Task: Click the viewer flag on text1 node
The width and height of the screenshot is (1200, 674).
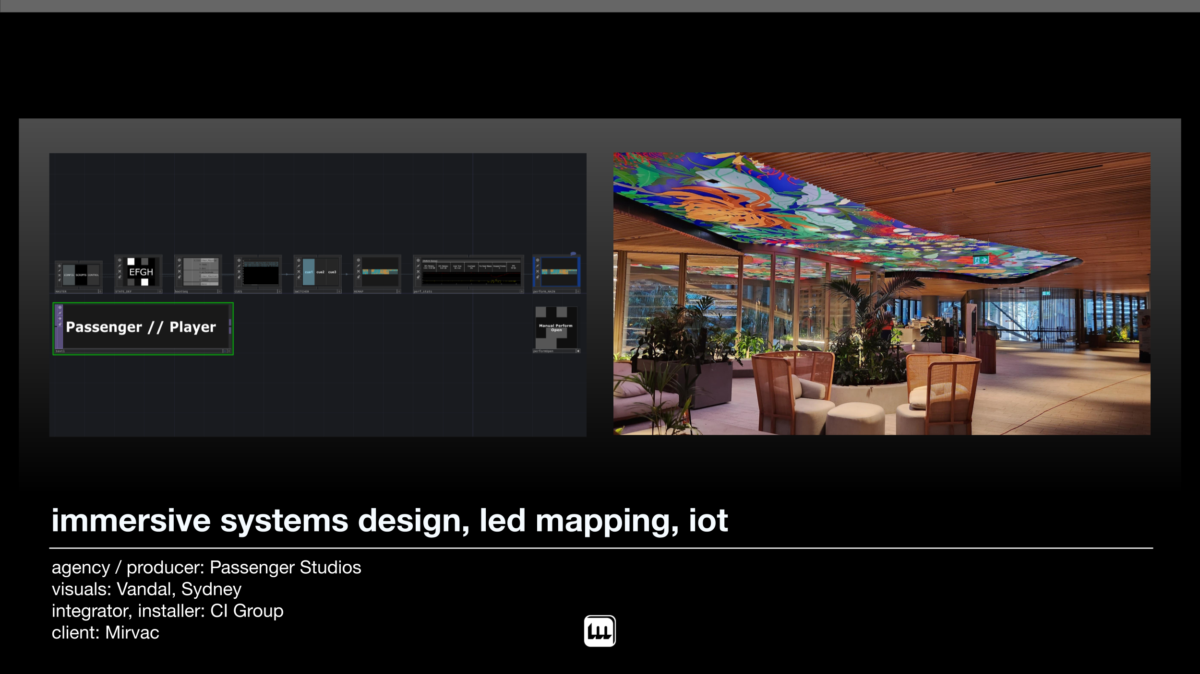Action: [x=60, y=307]
